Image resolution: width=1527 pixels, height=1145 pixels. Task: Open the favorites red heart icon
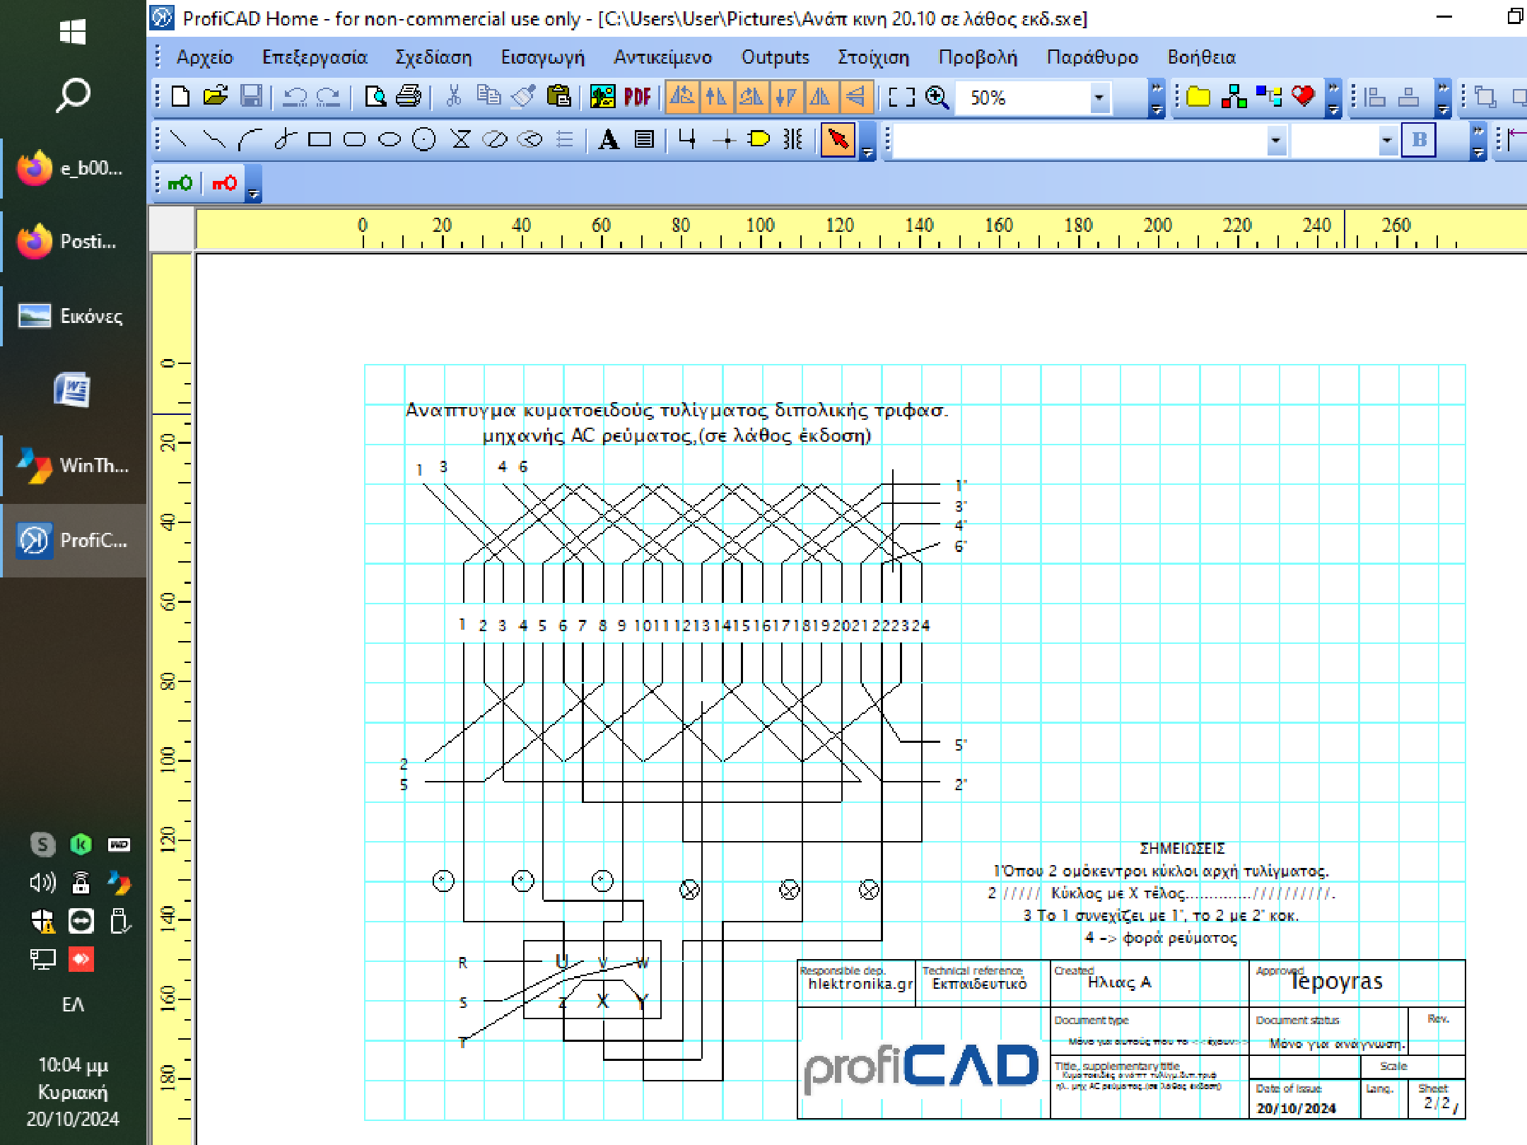[x=1302, y=97]
